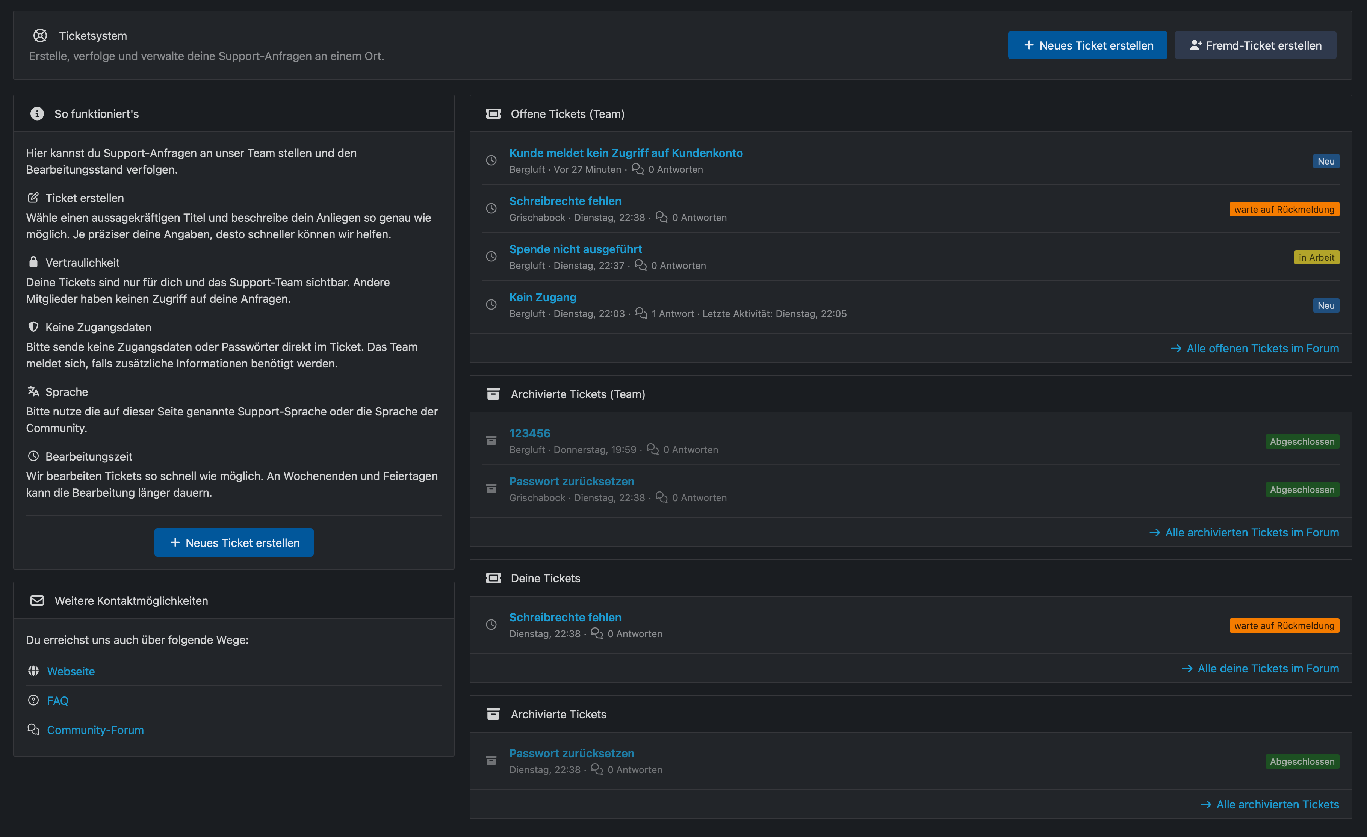Screen dimensions: 1367x837
Task: Click warte auf Rückmeldung badge in Offene Tickets (Team)
Action: pyautogui.click(x=1284, y=209)
